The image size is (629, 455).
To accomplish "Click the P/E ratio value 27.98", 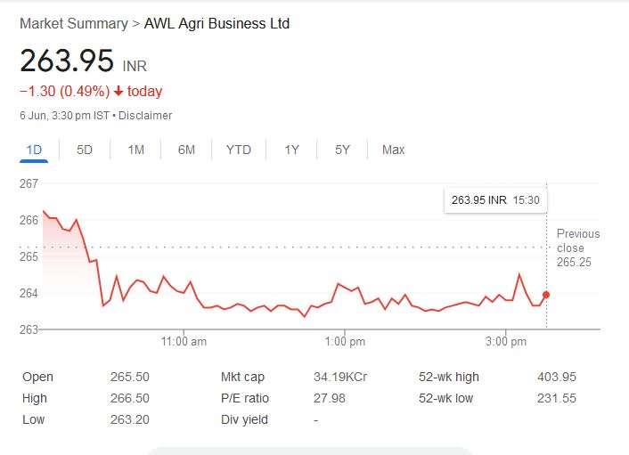I will 330,398.
